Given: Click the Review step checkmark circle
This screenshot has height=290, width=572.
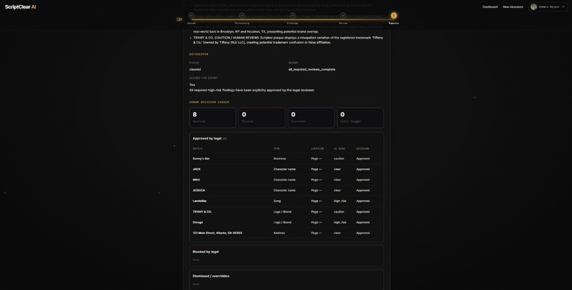Looking at the screenshot, I should (343, 16).
